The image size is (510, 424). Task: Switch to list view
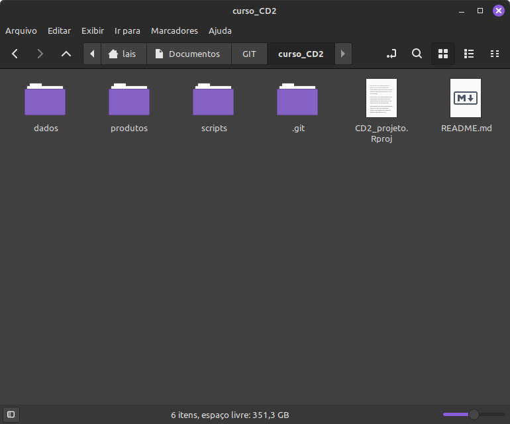click(469, 54)
